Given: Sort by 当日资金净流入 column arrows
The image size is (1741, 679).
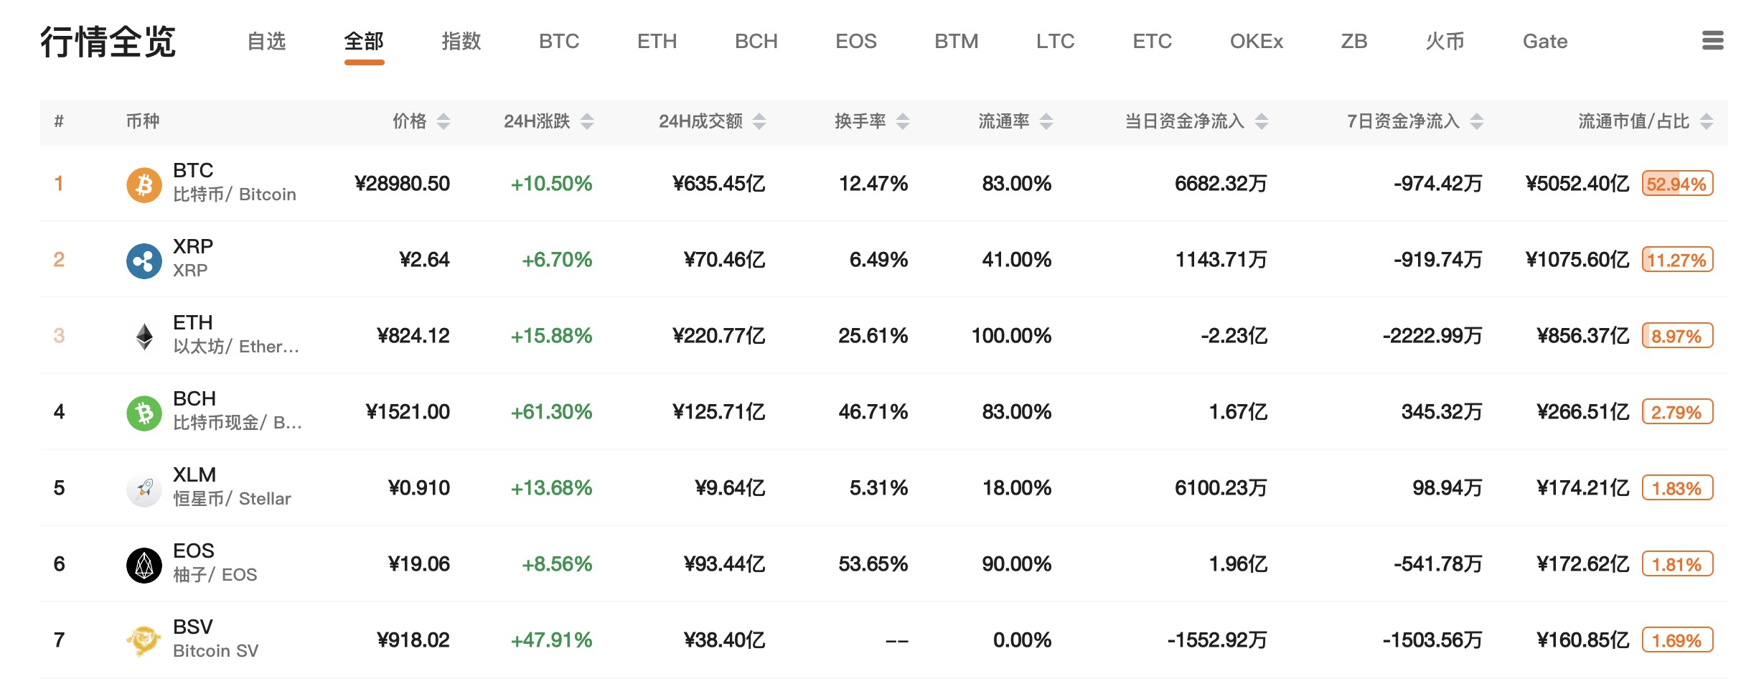Looking at the screenshot, I should [x=1262, y=121].
